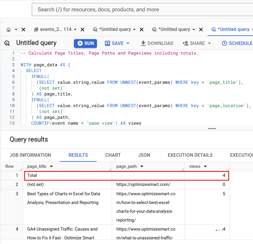Select the JOB INFORMATION tab
This screenshot has height=244, width=253.
click(x=31, y=155)
